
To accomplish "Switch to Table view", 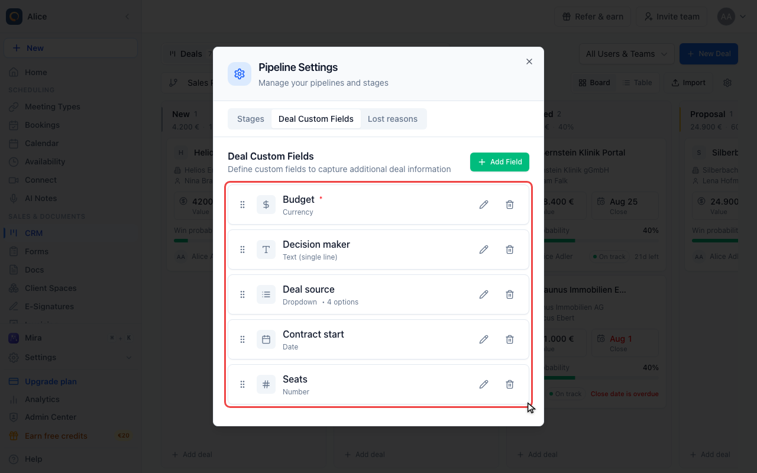I will click(638, 83).
